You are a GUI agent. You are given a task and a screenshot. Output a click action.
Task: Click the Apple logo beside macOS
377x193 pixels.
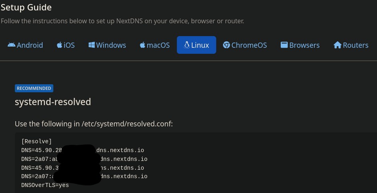[x=142, y=45]
